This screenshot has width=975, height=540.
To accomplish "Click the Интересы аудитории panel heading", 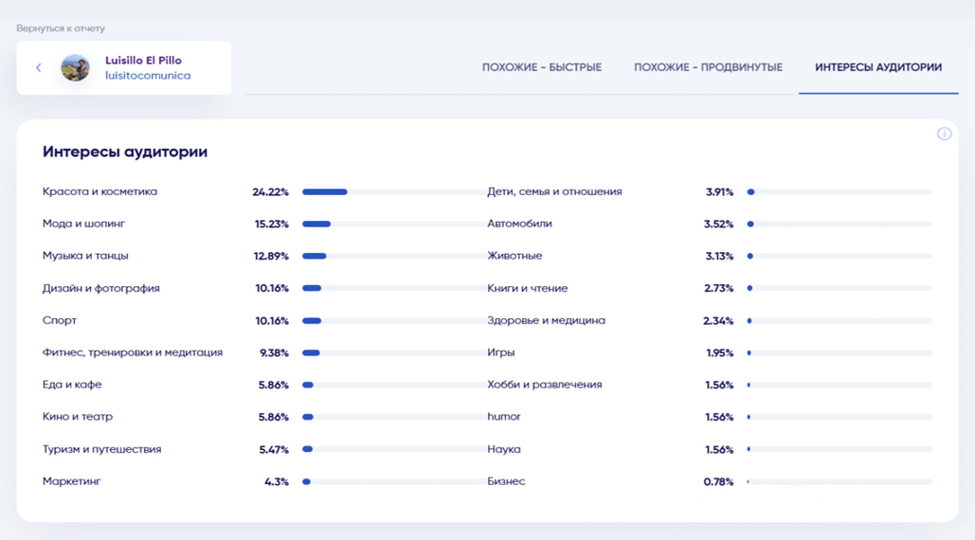I will pos(125,152).
